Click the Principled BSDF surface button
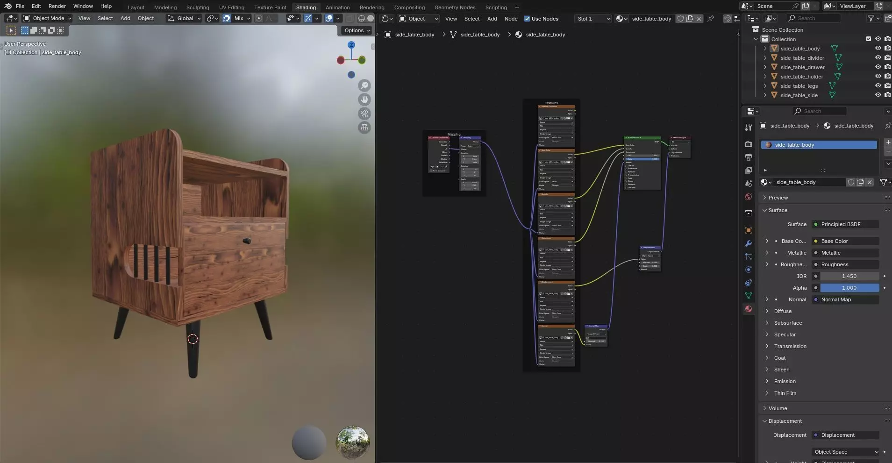This screenshot has width=892, height=463. pos(845,224)
